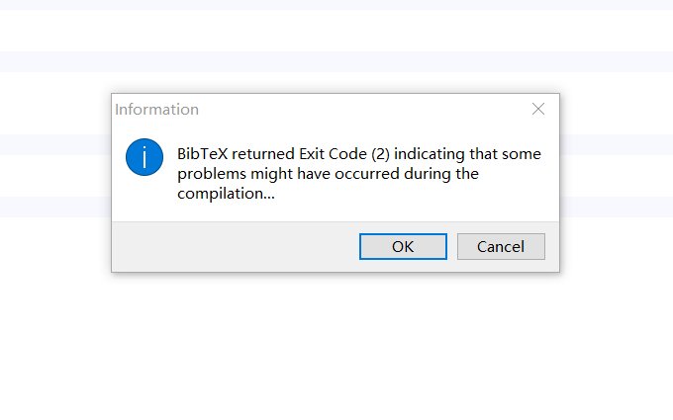Close the Information dialog with X
Viewport: 673px width, 420px height.
click(x=538, y=109)
